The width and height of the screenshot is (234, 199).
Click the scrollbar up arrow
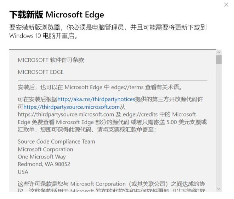pos(218,53)
